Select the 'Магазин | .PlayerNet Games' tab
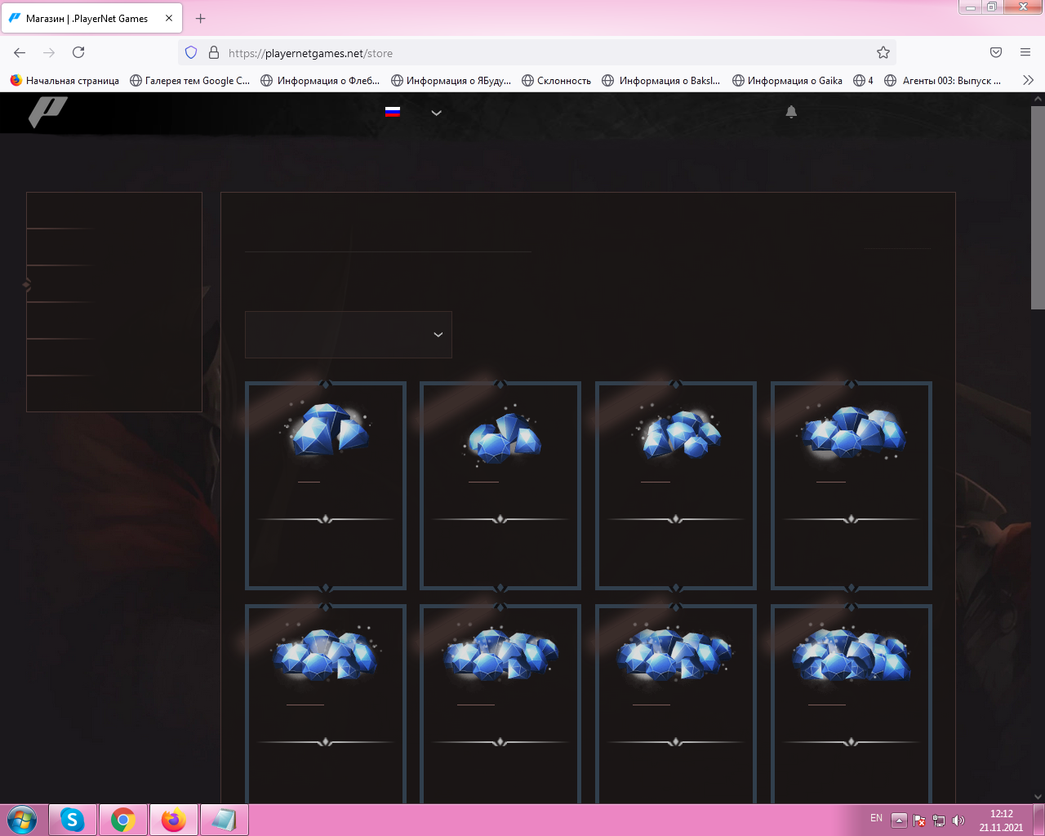This screenshot has height=836, width=1045. click(x=87, y=18)
